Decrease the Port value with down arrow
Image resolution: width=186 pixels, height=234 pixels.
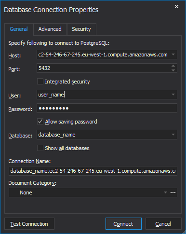[x=173, y=70]
